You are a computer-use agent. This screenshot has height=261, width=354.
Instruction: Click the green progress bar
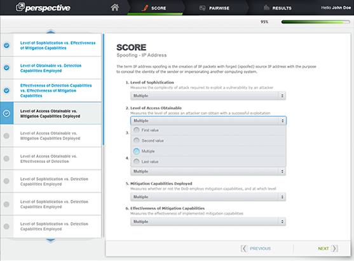(315, 22)
